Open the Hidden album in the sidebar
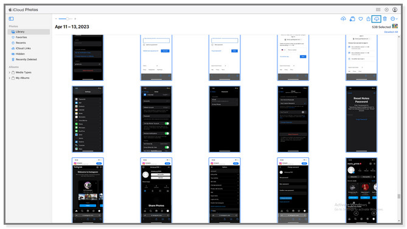The width and height of the screenshot is (407, 229). (20, 54)
